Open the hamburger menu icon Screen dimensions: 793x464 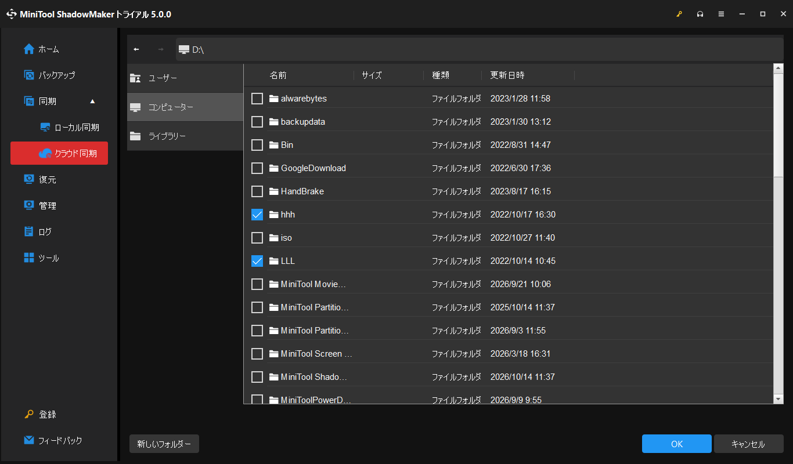(721, 14)
